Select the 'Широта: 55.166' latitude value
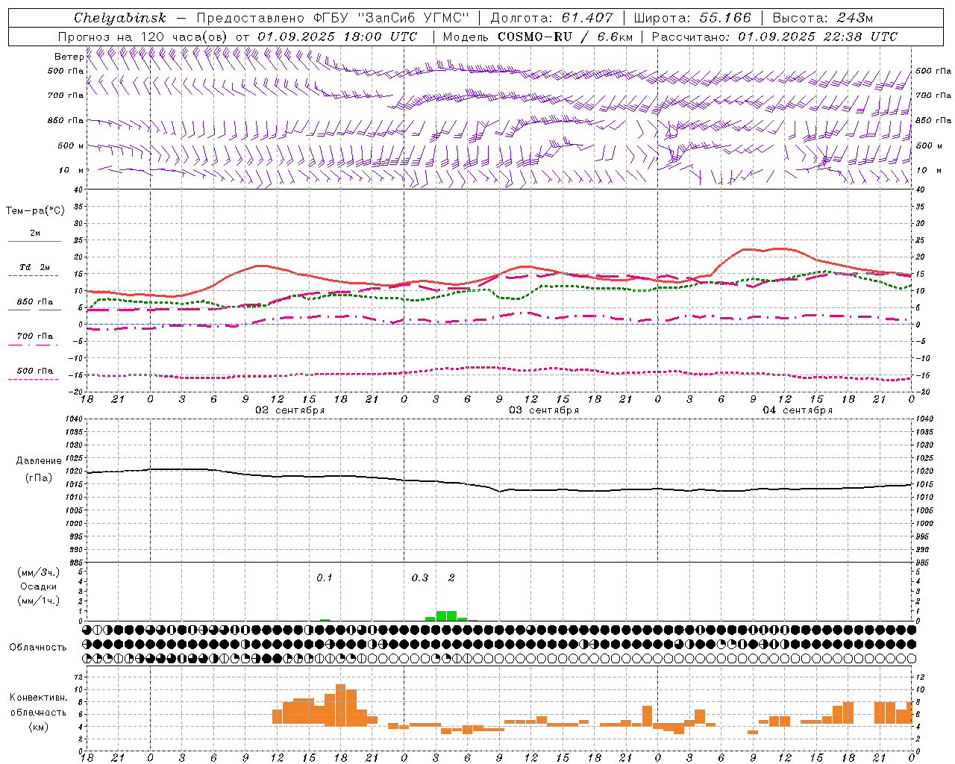The width and height of the screenshot is (955, 764). 692,18
